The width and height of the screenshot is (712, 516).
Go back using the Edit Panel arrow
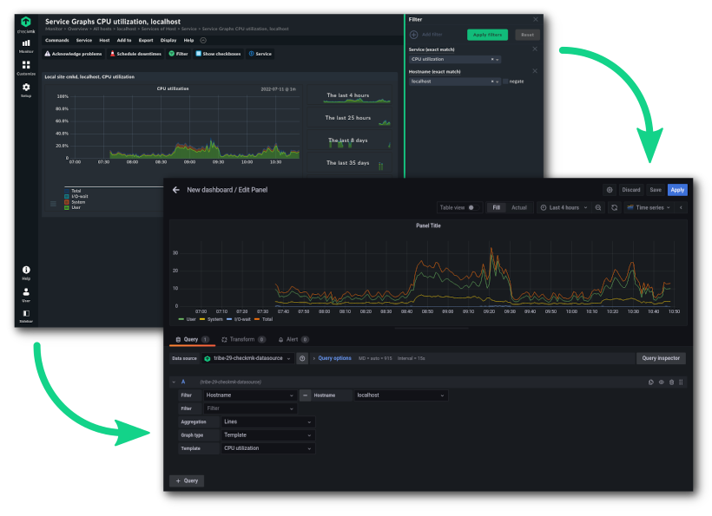point(176,190)
